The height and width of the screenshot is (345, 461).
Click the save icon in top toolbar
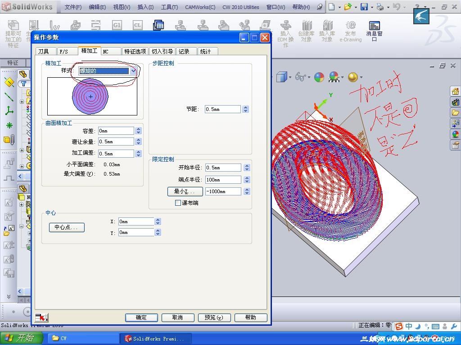coord(364,6)
